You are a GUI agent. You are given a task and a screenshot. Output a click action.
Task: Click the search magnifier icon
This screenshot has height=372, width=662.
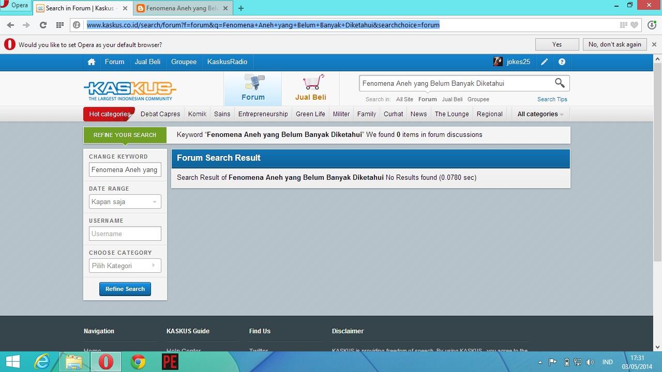[560, 83]
